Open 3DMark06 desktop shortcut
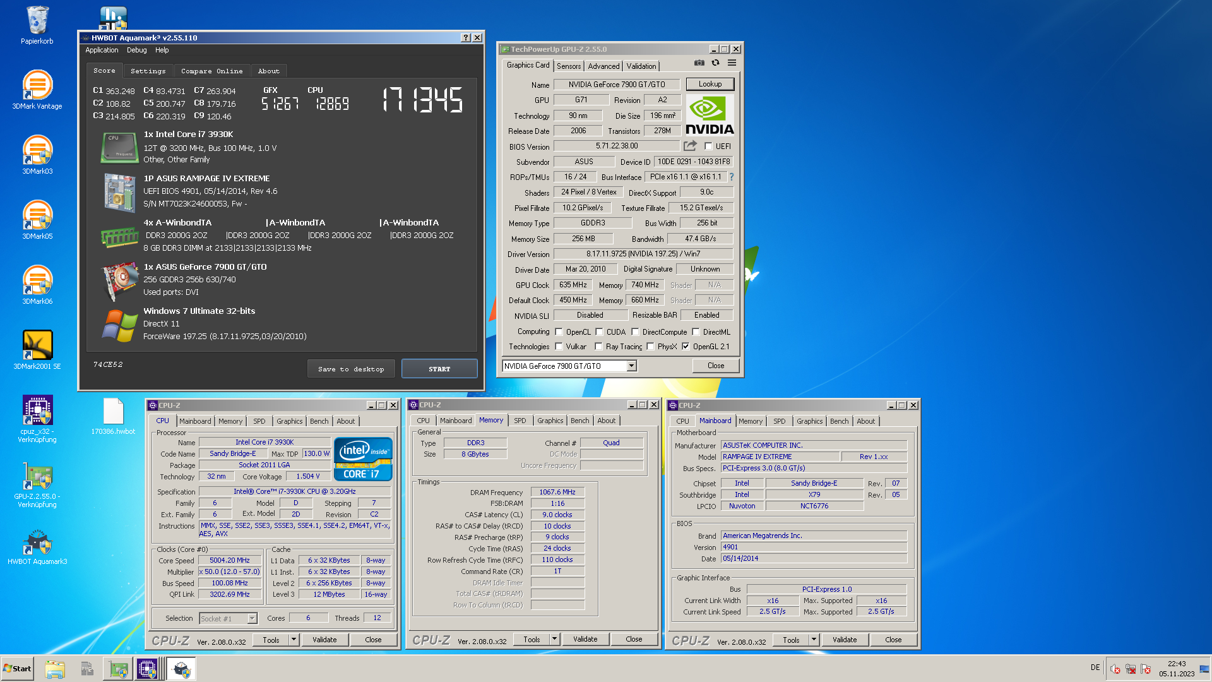Image resolution: width=1212 pixels, height=682 pixels. (x=37, y=285)
